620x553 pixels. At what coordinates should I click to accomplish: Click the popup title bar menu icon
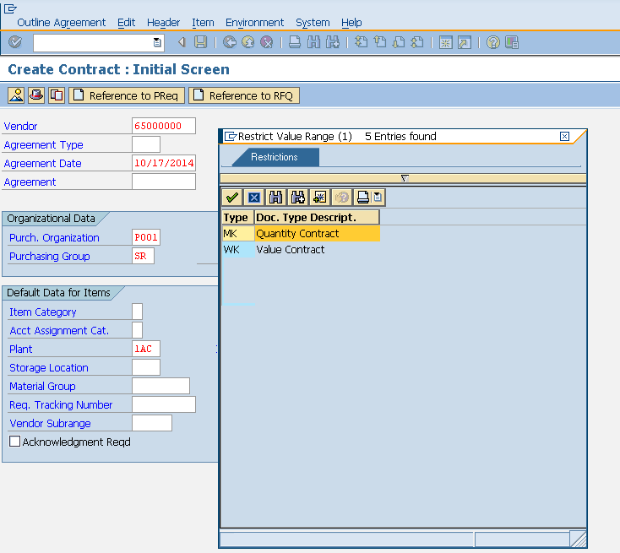pos(230,137)
